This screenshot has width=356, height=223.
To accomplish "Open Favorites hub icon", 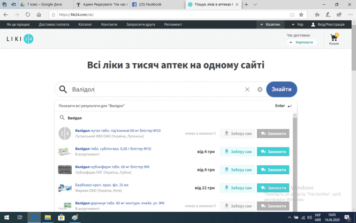I will [317, 14].
